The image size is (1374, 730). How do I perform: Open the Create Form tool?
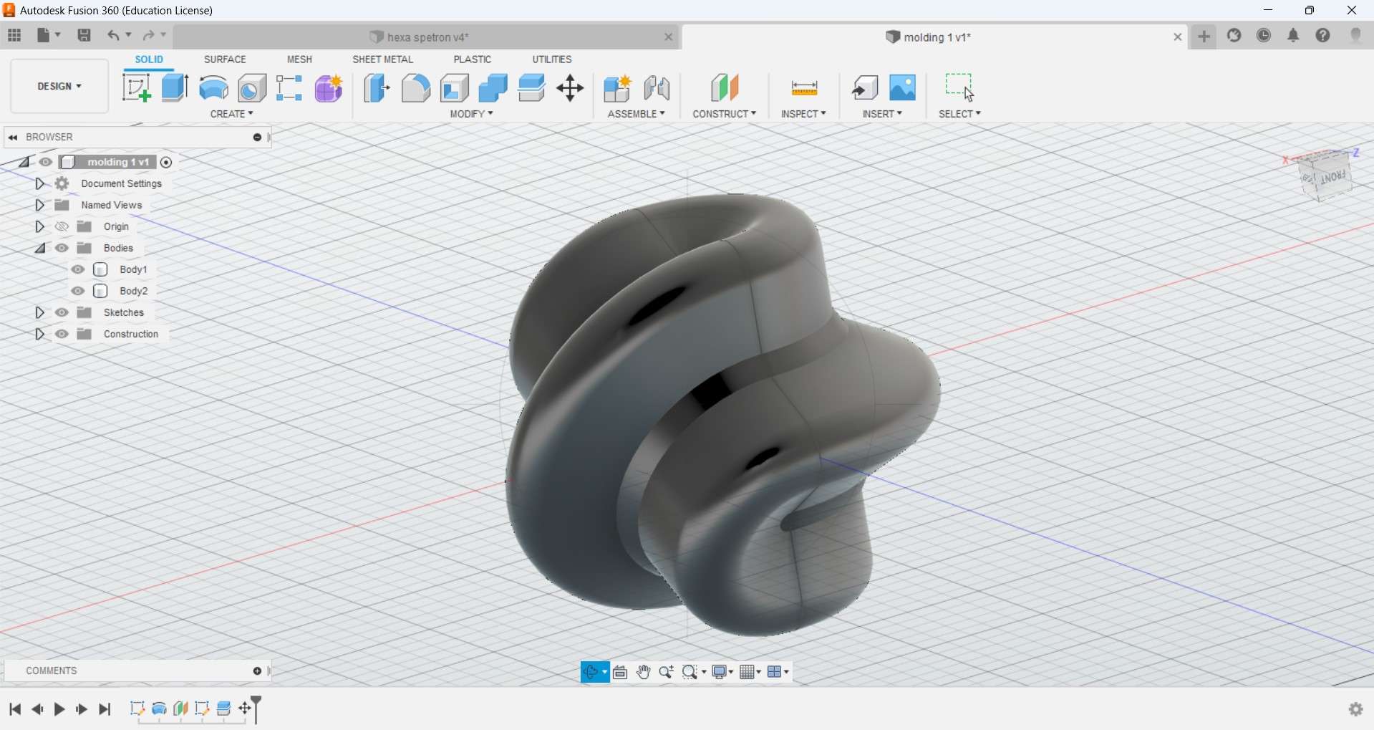[329, 88]
